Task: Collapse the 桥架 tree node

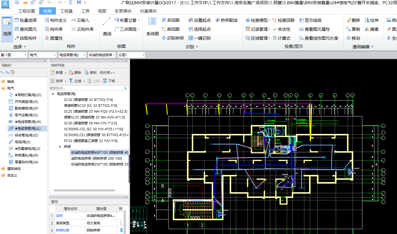Action: 60,146
